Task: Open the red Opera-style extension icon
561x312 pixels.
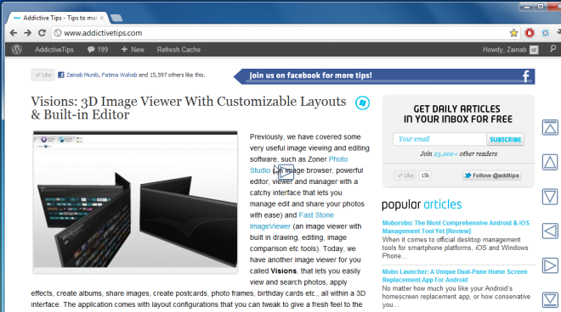Action: [530, 33]
